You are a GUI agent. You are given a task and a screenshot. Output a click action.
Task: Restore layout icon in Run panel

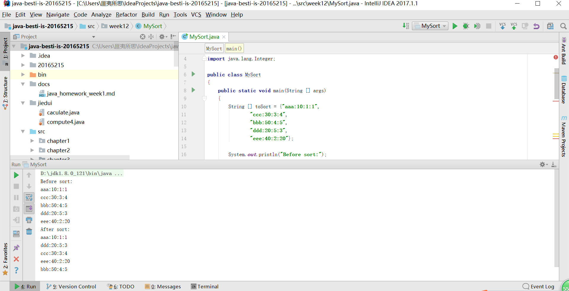[x=16, y=234]
